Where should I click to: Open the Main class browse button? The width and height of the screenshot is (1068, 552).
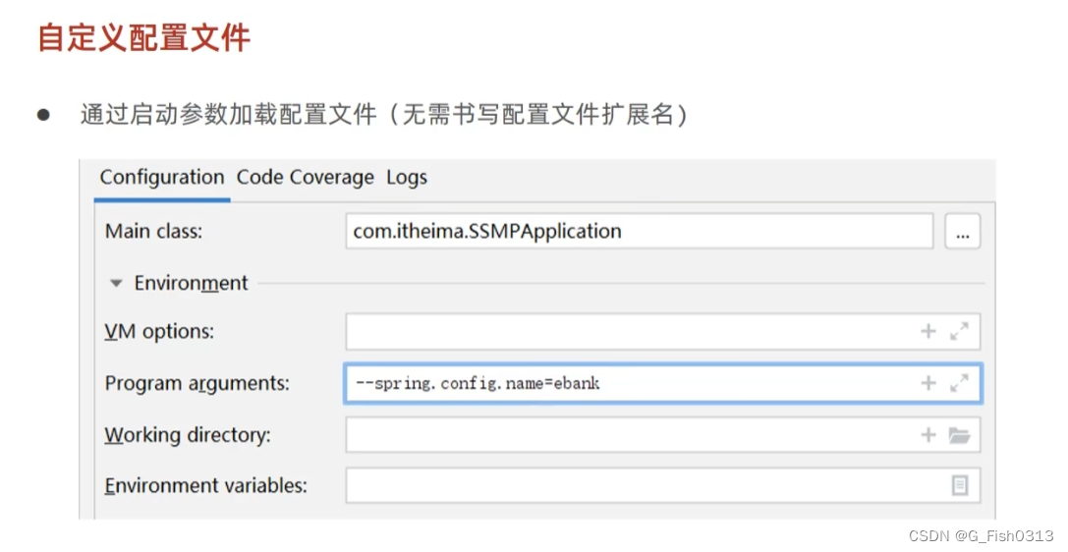(x=962, y=232)
